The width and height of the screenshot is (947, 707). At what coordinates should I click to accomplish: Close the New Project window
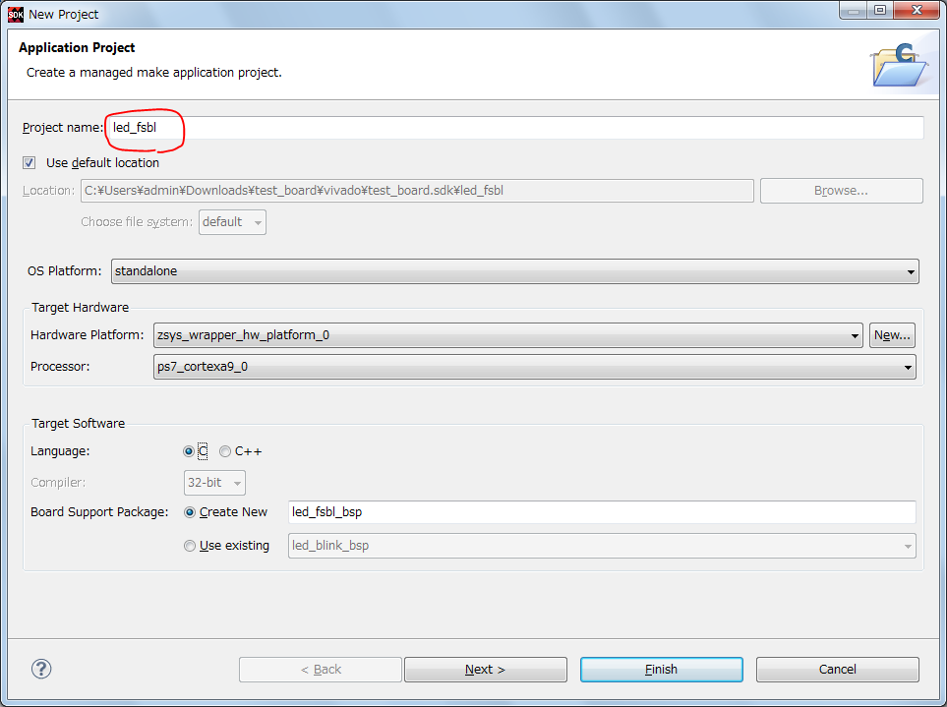pos(916,11)
